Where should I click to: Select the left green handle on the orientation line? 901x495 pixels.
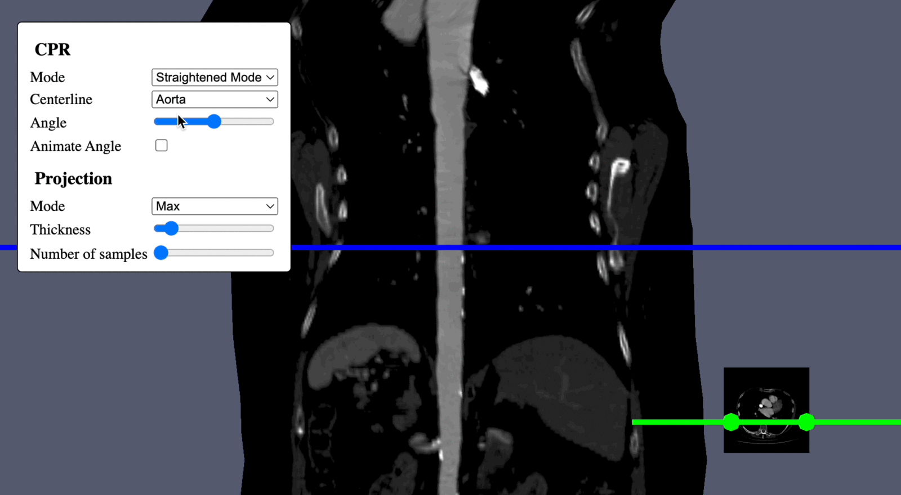pyautogui.click(x=731, y=422)
